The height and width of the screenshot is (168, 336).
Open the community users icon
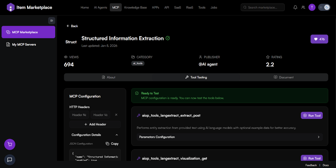pos(303,7)
